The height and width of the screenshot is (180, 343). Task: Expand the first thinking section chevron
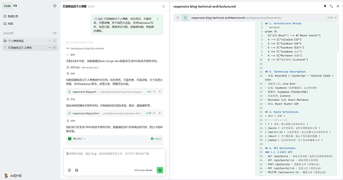point(68,55)
